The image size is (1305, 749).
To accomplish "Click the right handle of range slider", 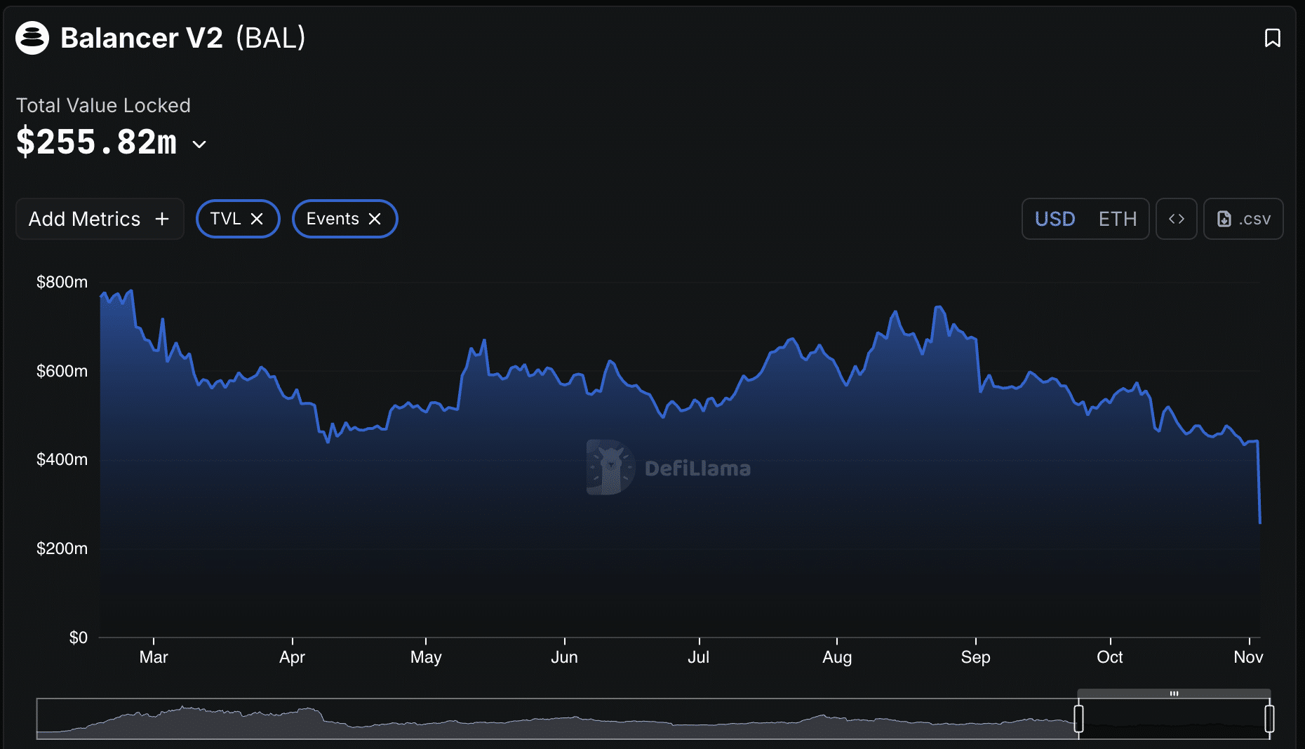I will pyautogui.click(x=1269, y=719).
